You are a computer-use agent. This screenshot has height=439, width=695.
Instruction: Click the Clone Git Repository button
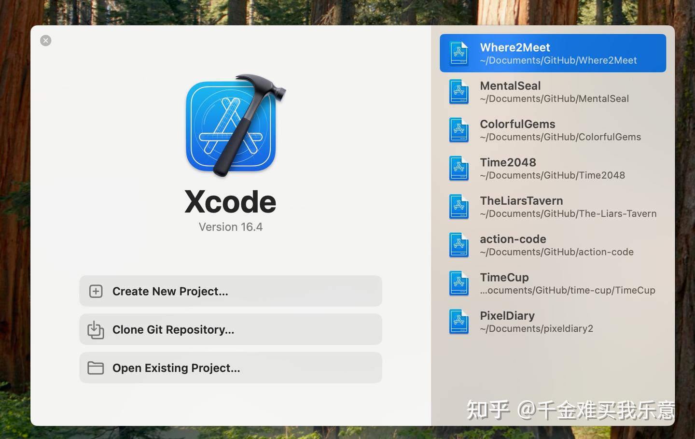[x=231, y=329]
